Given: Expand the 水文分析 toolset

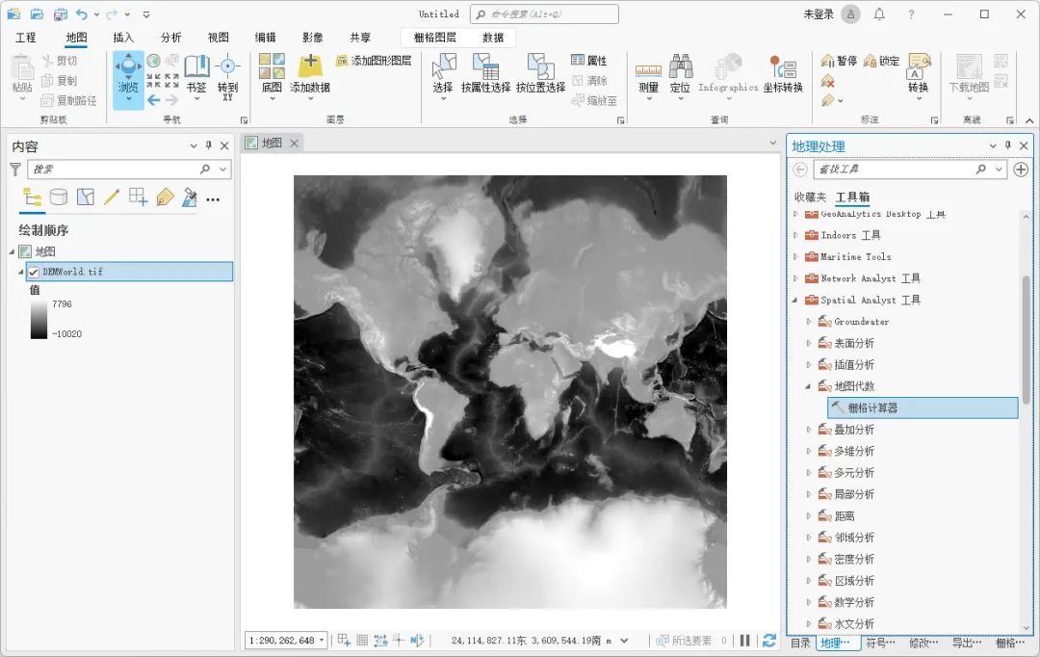Looking at the screenshot, I should 809,624.
